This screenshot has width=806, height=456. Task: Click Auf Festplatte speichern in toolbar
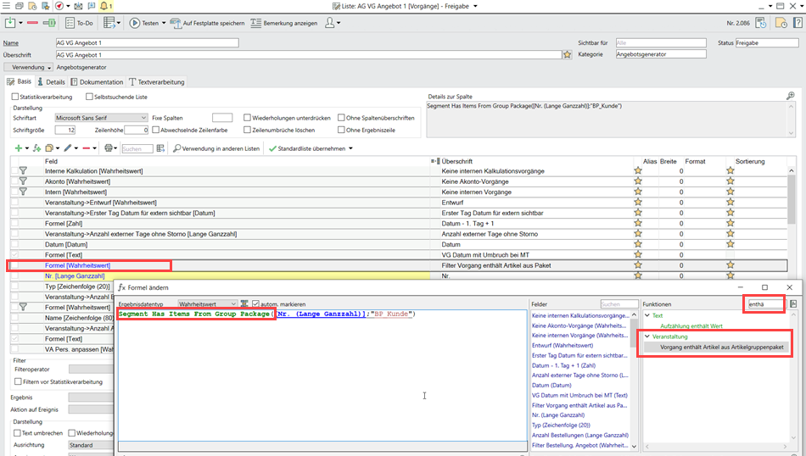208,23
